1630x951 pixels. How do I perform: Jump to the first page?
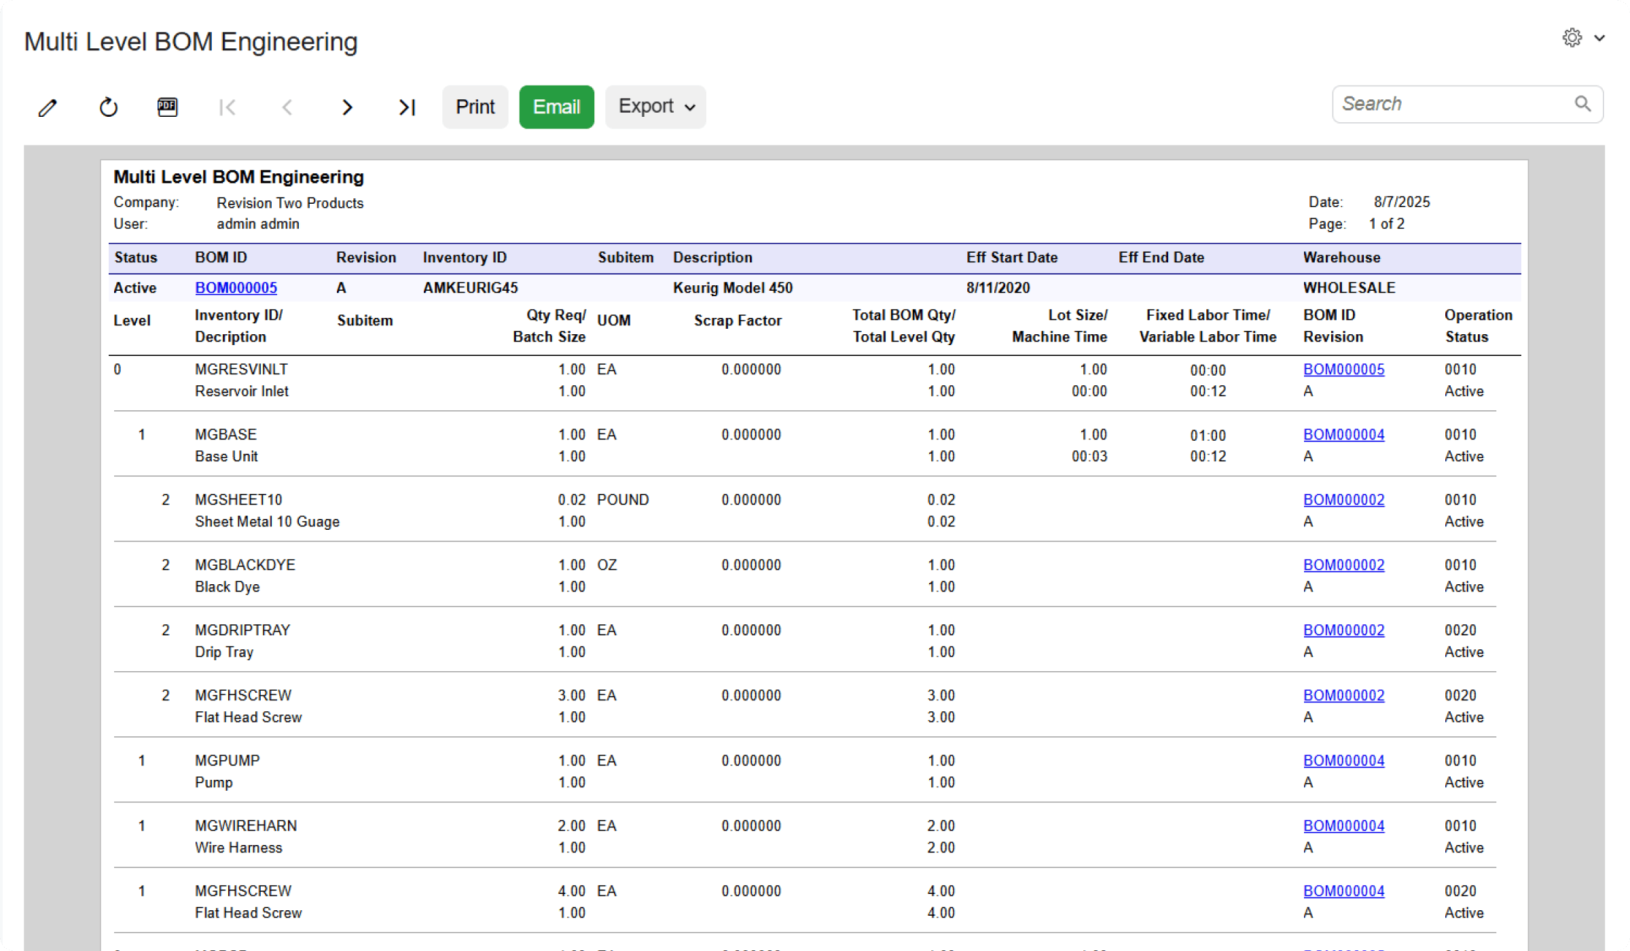point(228,107)
